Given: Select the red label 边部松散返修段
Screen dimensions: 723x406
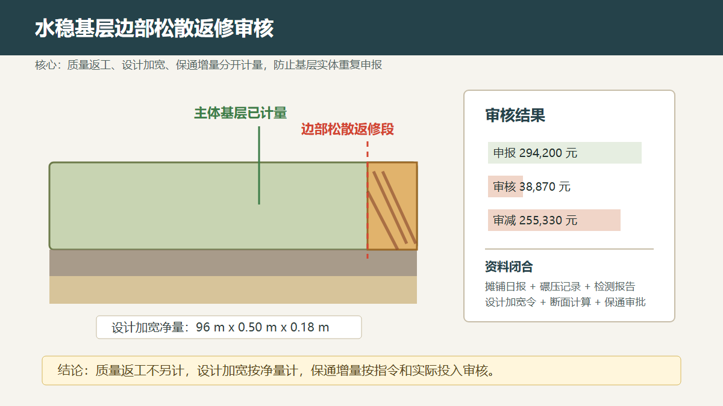Looking at the screenshot, I should [348, 129].
